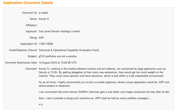Click the Application ID label

29,44
